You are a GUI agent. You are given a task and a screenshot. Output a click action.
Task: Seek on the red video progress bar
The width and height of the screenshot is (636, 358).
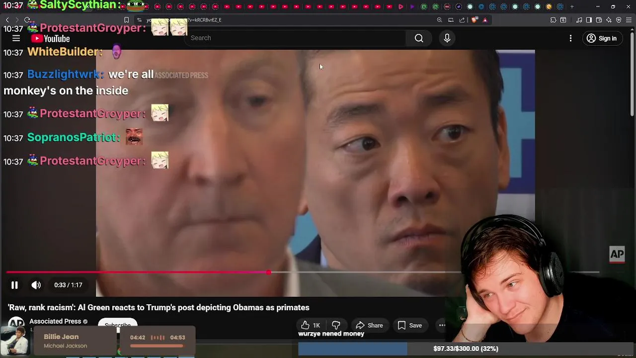(x=303, y=272)
